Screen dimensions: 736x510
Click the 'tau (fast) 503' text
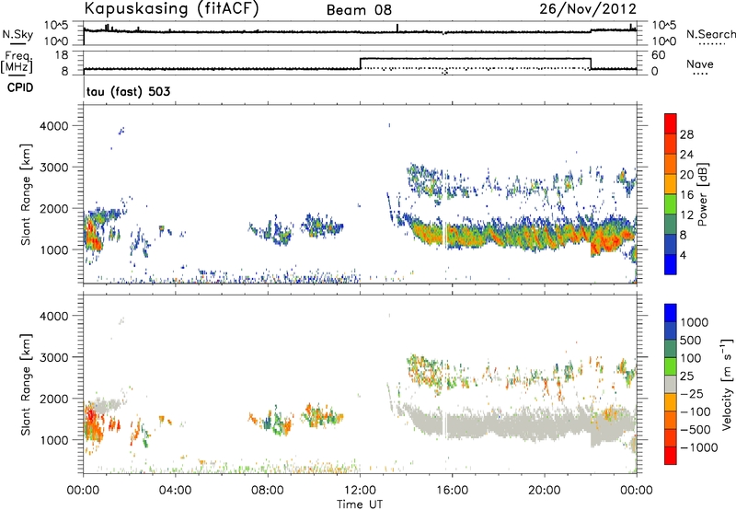[x=128, y=91]
